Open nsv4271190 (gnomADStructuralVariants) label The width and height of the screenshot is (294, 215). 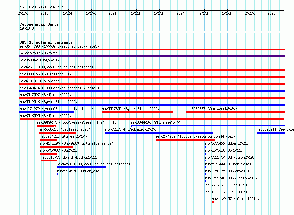click(x=77, y=143)
